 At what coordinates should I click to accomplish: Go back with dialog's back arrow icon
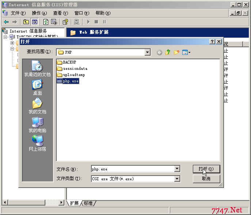(159, 52)
